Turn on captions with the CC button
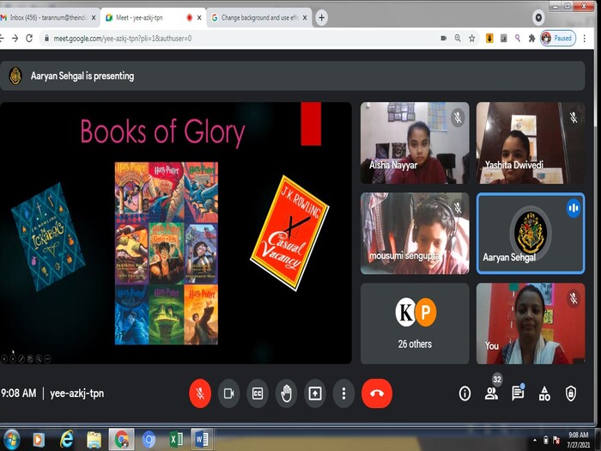 tap(258, 393)
